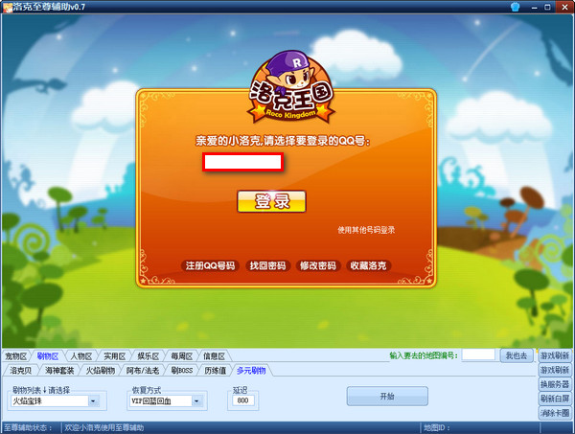The height and width of the screenshot is (434, 575).
Task: Click the 地图ID status label
Action: 437,427
